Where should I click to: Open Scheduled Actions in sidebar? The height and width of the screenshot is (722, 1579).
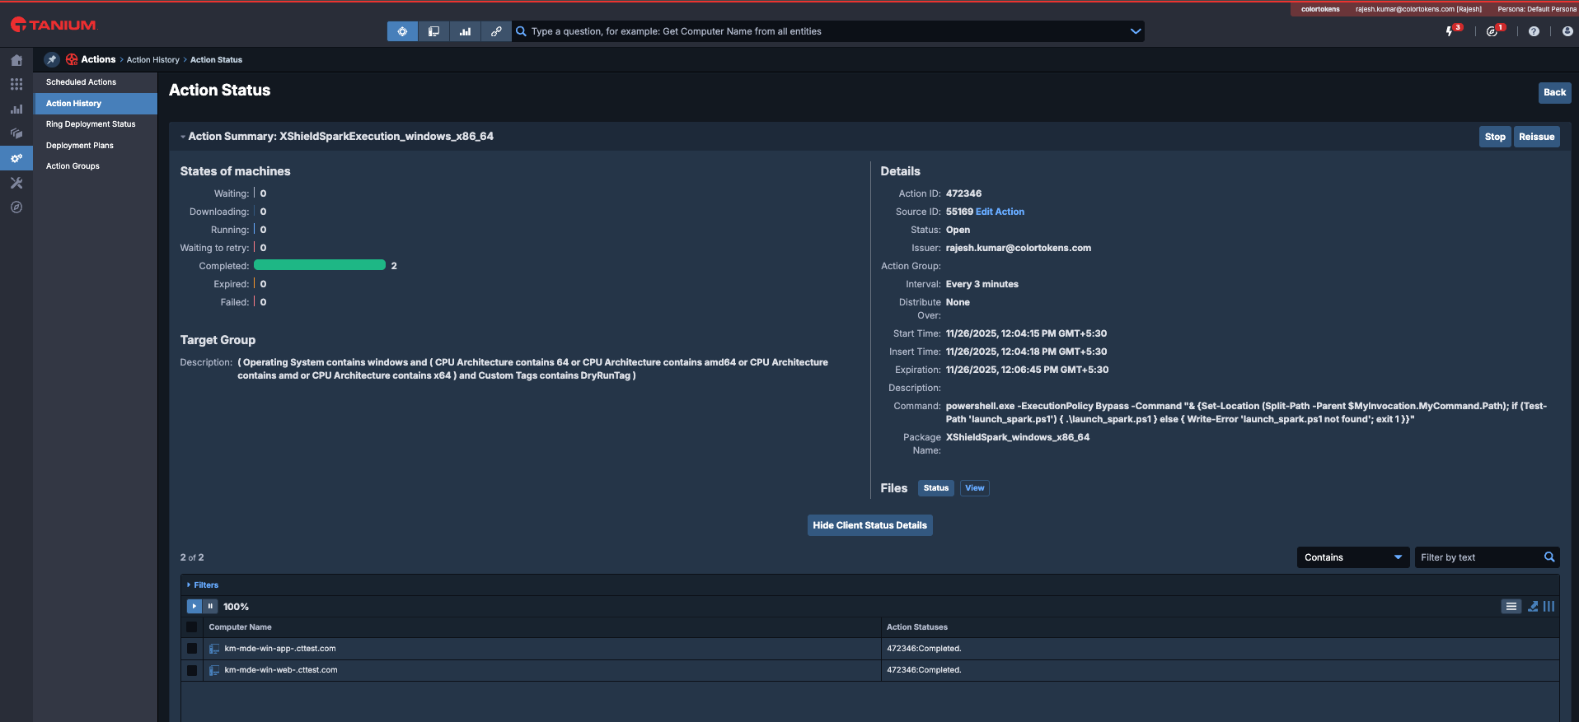point(81,82)
